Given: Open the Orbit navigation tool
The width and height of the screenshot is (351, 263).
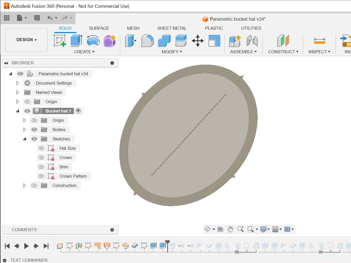Looking at the screenshot, I should coord(208,229).
